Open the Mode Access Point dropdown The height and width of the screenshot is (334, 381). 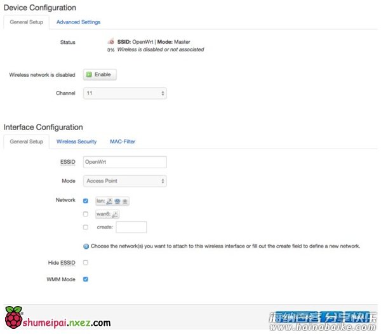click(x=124, y=181)
